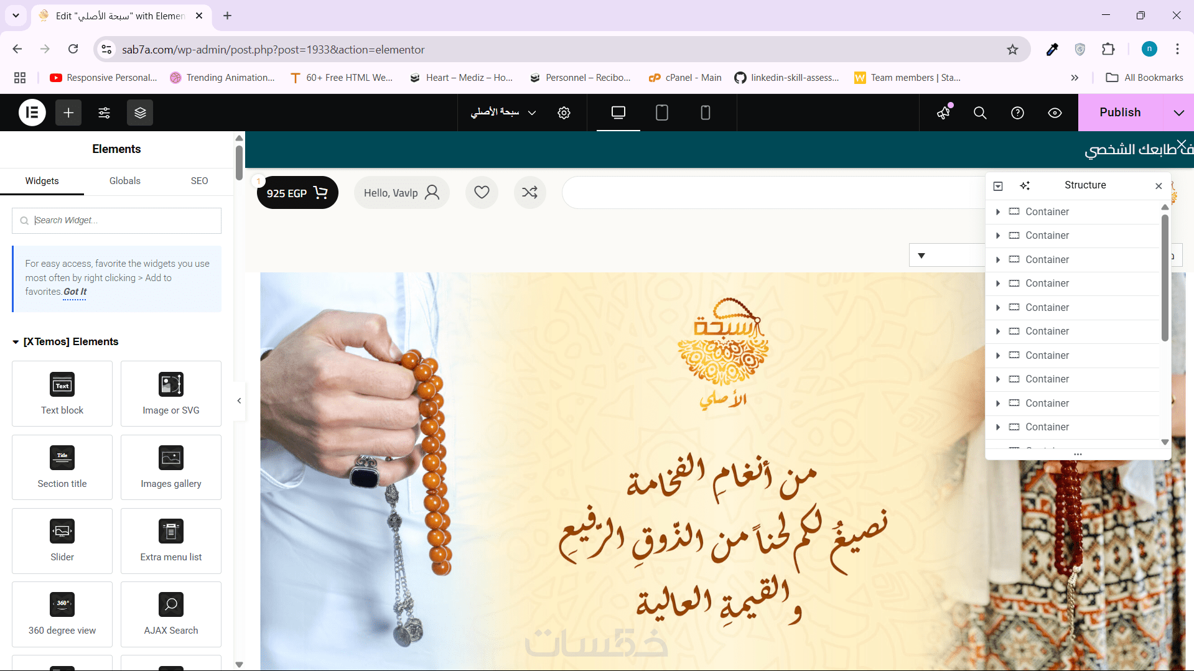Screen dimensions: 1194x671
Task: Click the Got It link
Action: click(75, 292)
